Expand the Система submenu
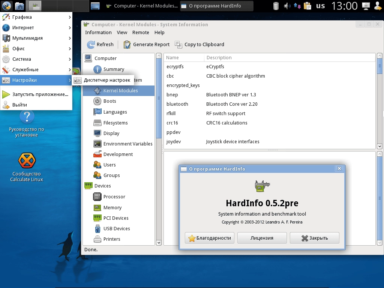 tap(36, 59)
